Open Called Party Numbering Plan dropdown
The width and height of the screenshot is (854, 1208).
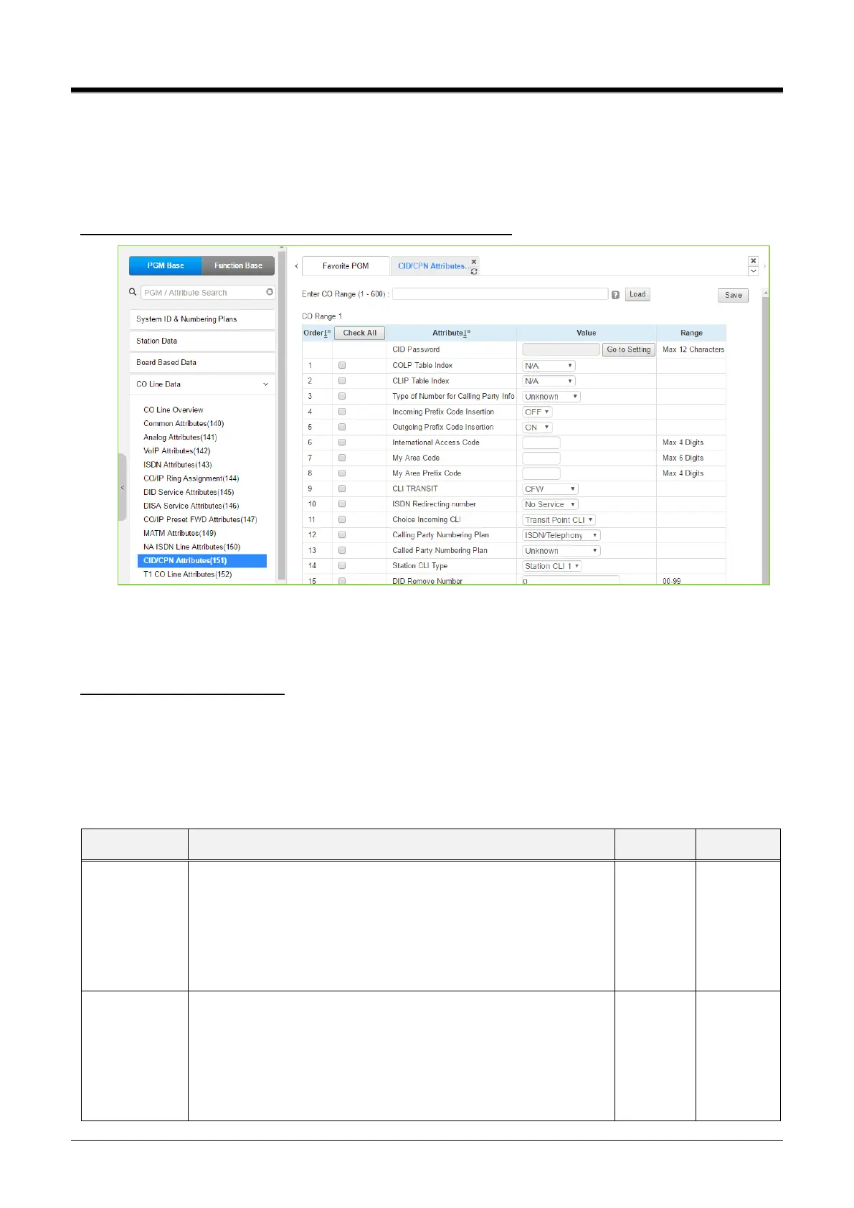561,551
